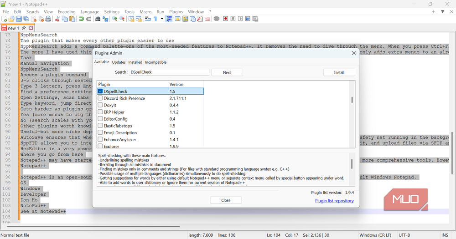This screenshot has width=456, height=239.
Task: Start macro recording with red dot icon
Action: pyautogui.click(x=225, y=19)
